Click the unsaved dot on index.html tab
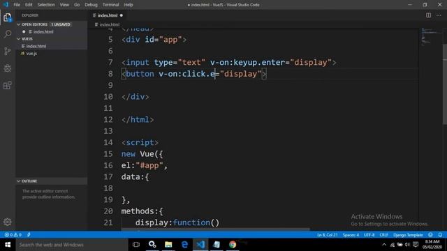The width and height of the screenshot is (447, 251). [122, 15]
